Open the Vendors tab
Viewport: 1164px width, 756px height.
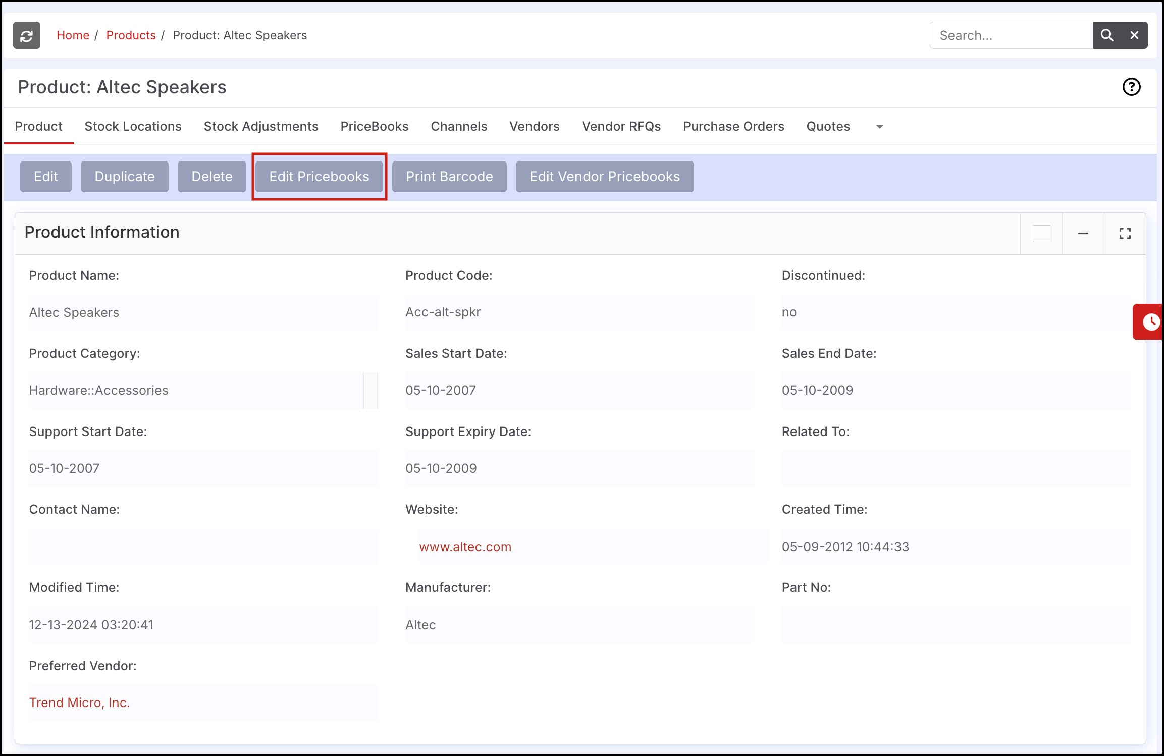(535, 126)
